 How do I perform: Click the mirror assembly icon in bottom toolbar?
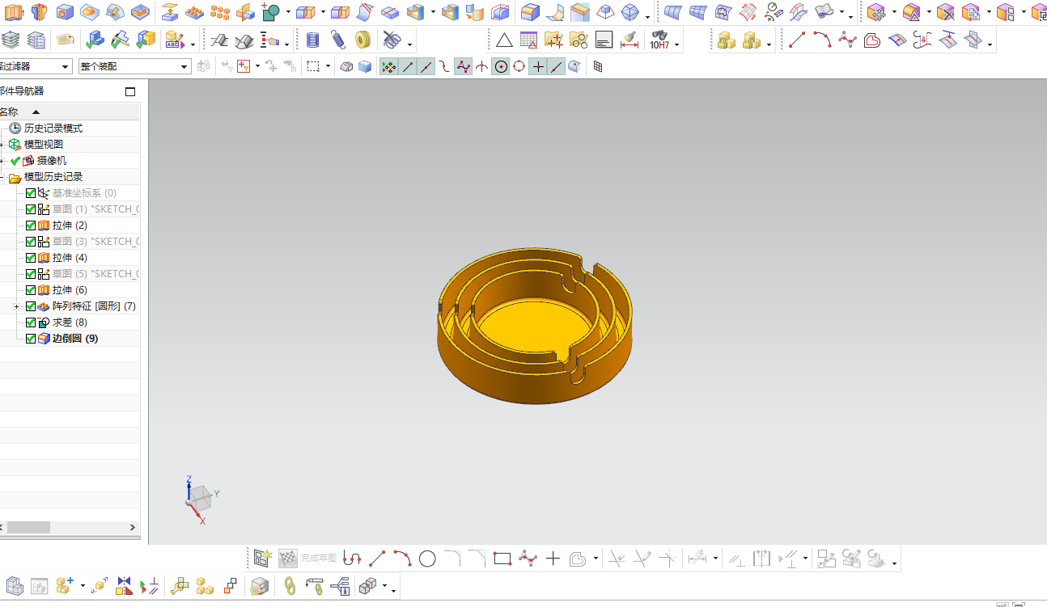point(124,586)
